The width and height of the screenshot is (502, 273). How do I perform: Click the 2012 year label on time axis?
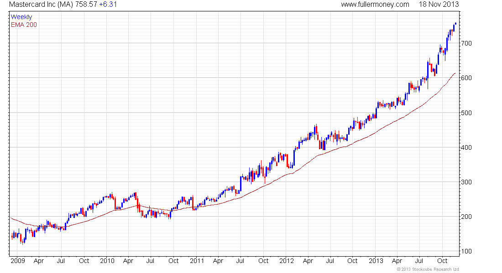(286, 261)
